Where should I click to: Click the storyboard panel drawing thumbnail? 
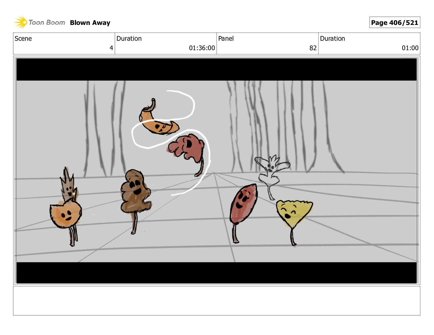216,171
